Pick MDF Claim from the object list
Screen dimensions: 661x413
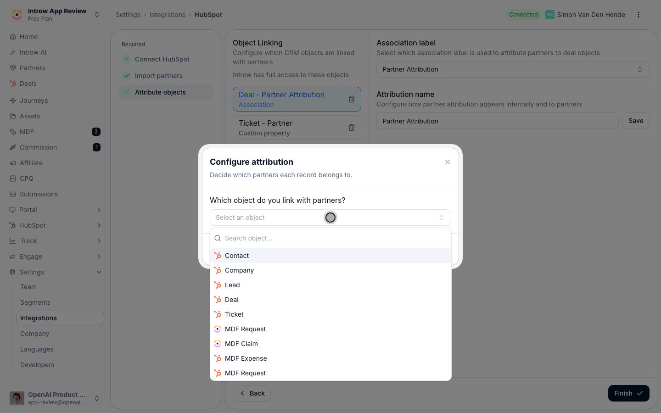[330, 344]
